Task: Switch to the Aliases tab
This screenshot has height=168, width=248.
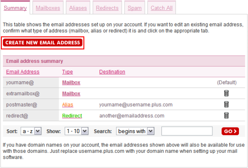Action: coord(78,8)
